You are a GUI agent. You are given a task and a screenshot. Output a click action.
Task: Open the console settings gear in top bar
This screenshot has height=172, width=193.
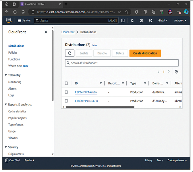point(150,21)
